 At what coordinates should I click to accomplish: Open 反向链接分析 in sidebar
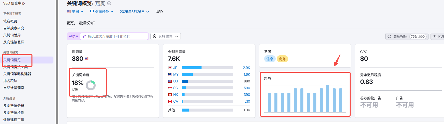pos(14,106)
